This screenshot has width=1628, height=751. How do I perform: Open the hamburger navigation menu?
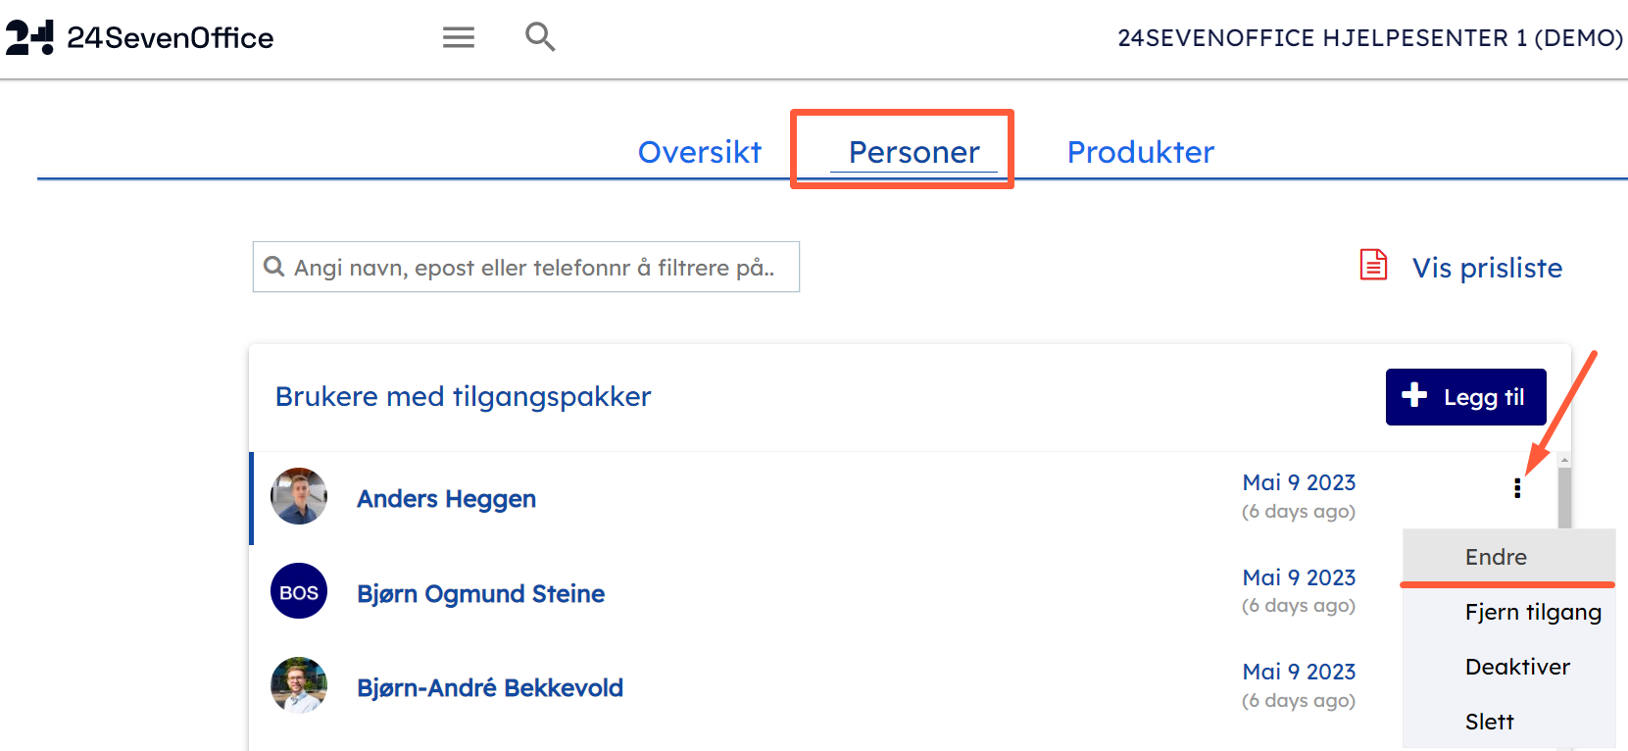(458, 37)
